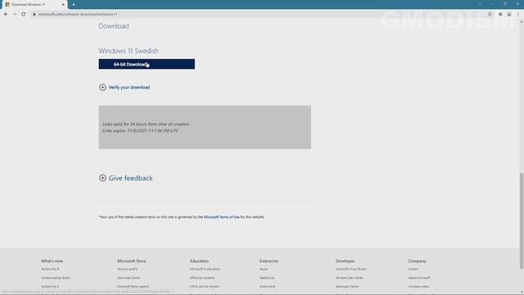Open Download Center footer link
This screenshot has width=524, height=295.
coord(129,278)
